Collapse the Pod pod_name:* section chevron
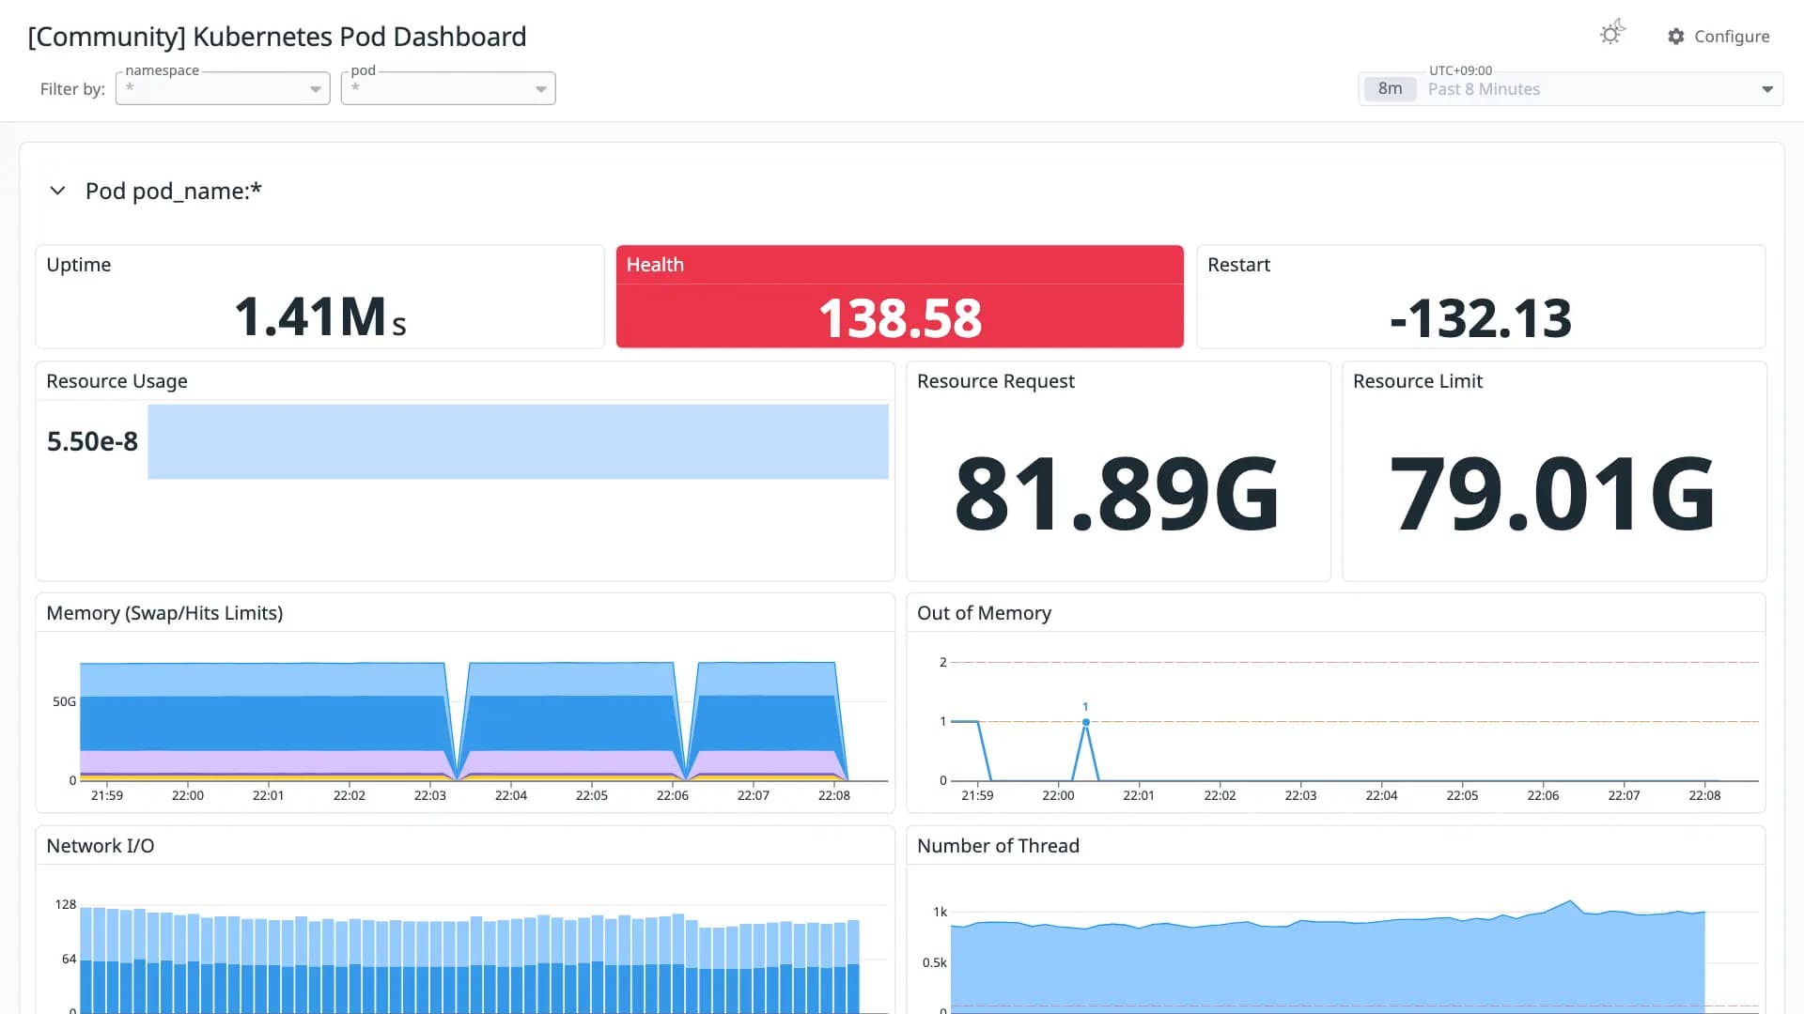The height and width of the screenshot is (1014, 1804). [x=57, y=191]
